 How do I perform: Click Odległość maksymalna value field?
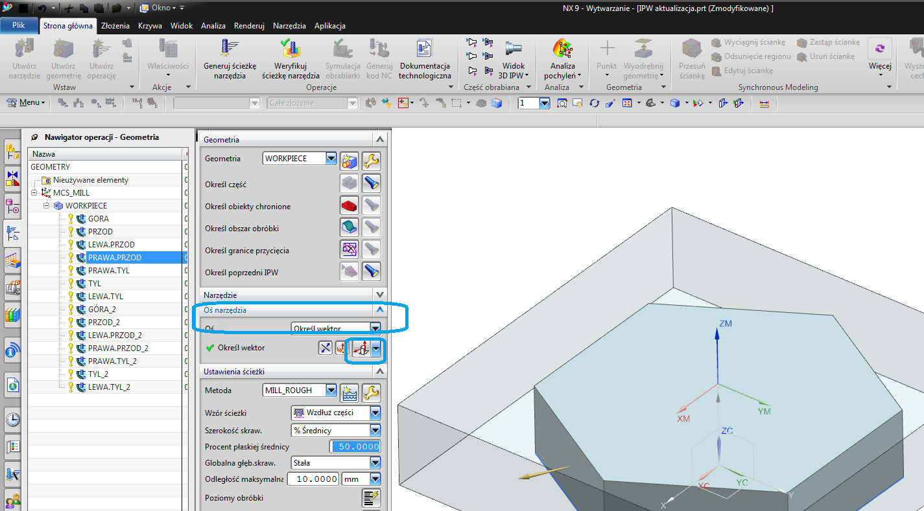(x=314, y=479)
